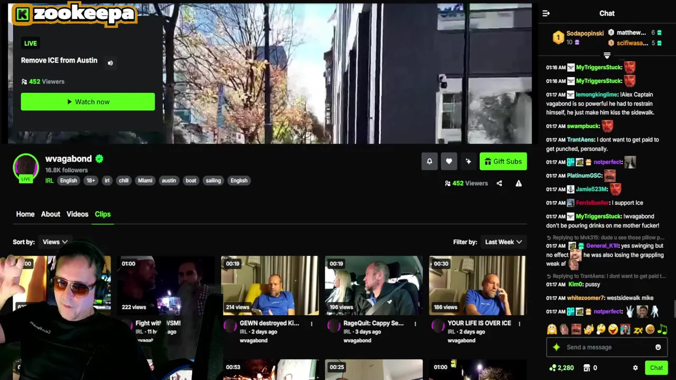Click the Watch now button
The height and width of the screenshot is (380, 676).
[88, 102]
